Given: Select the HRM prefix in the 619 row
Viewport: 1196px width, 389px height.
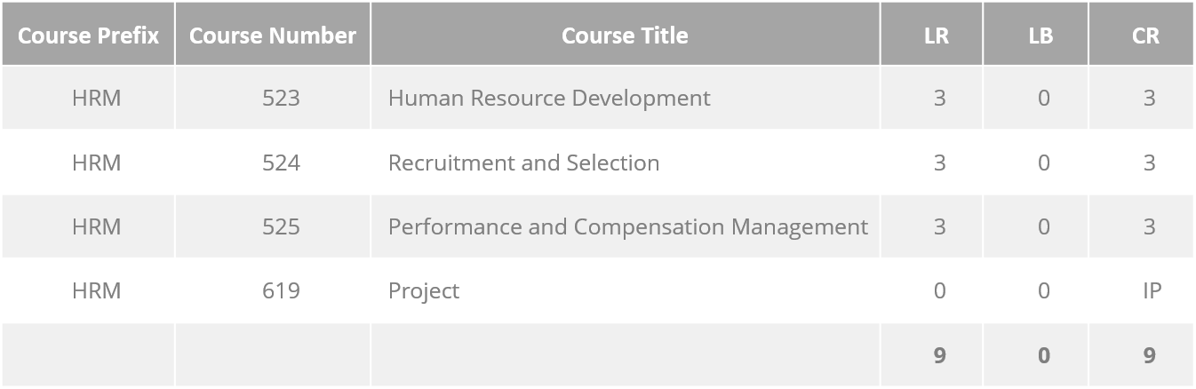Looking at the screenshot, I should click(96, 291).
